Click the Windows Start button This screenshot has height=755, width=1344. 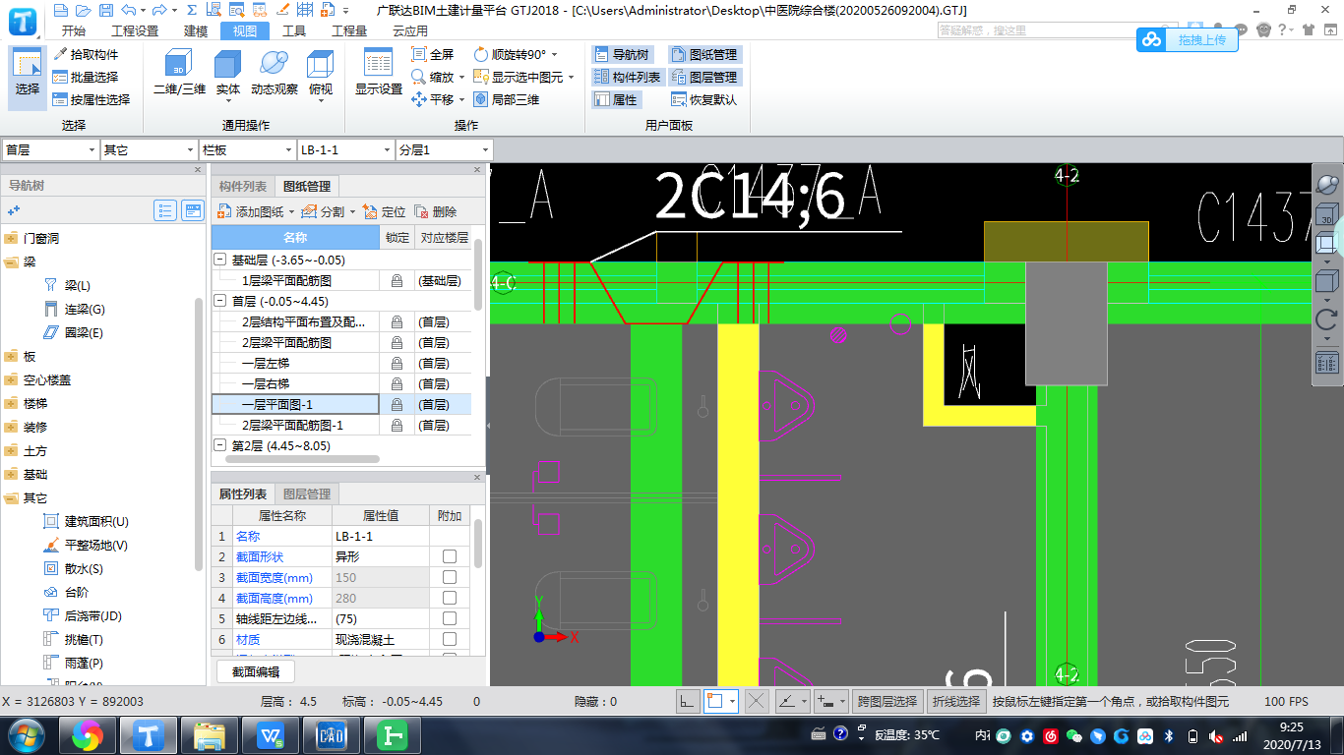coord(27,734)
